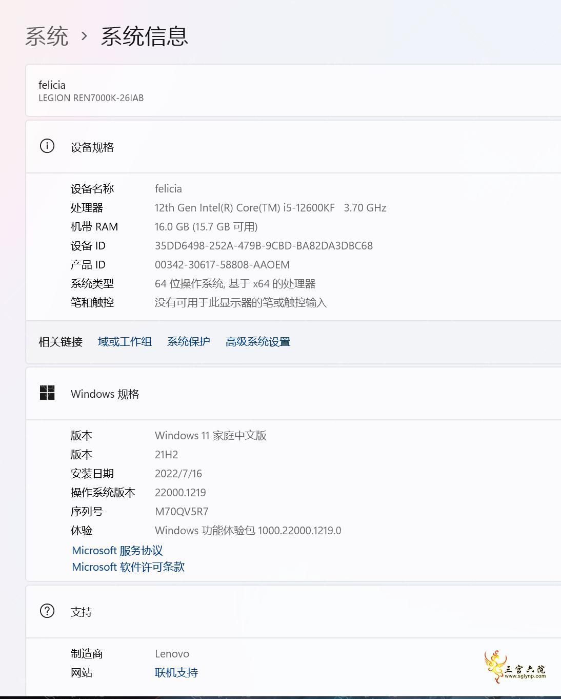
Task: Collapse the 设备规格 section header
Action: [x=293, y=147]
